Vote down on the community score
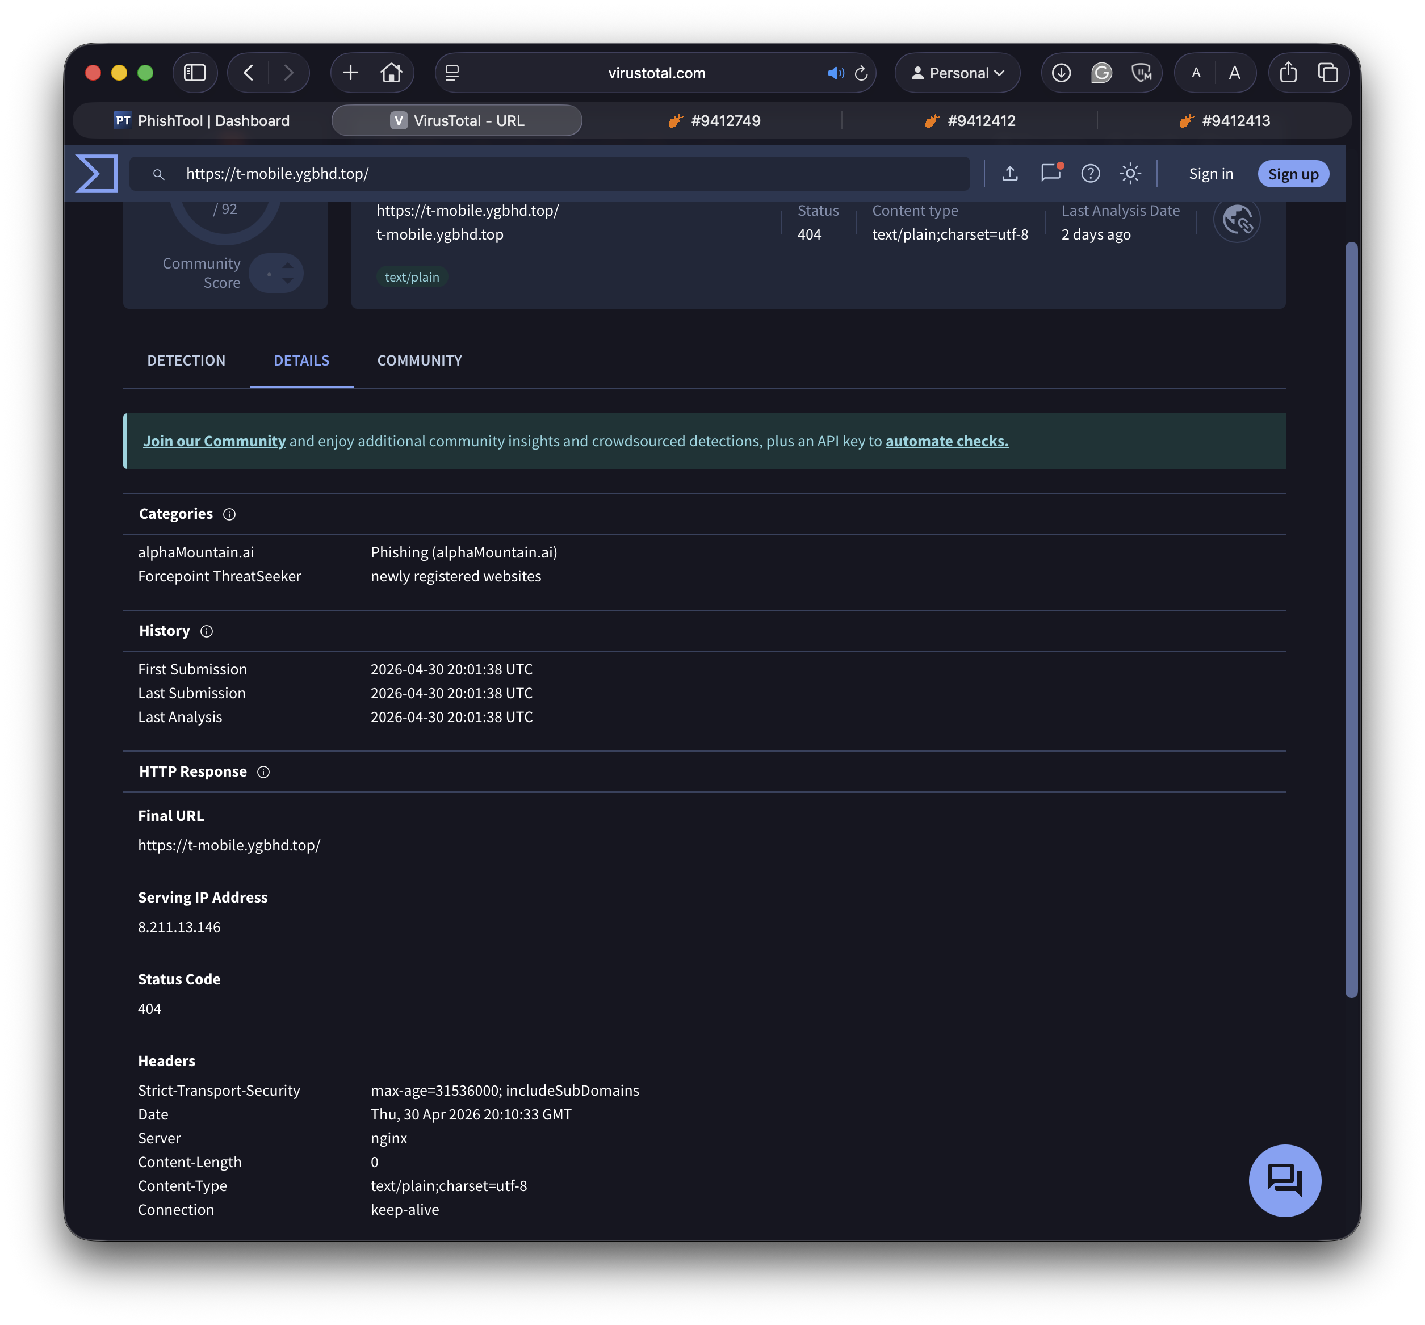The image size is (1425, 1325). pyautogui.click(x=287, y=281)
